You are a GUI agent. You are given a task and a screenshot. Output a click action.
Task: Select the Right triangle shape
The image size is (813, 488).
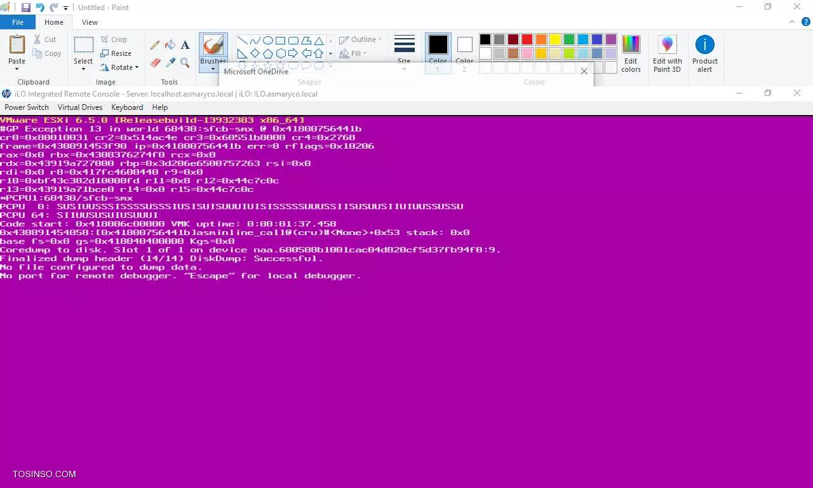243,53
